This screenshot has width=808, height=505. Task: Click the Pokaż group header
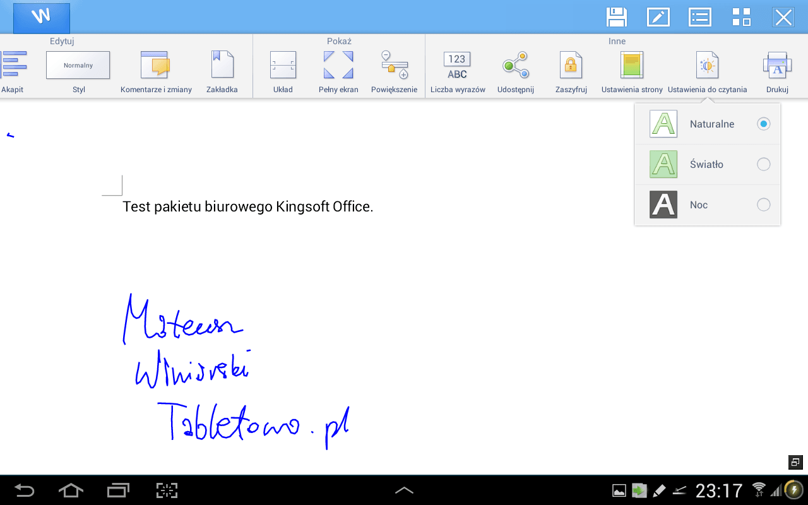(x=339, y=41)
